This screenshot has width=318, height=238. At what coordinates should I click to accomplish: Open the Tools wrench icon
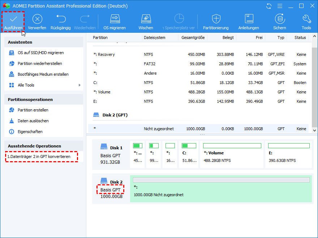pyautogui.click(x=306, y=19)
